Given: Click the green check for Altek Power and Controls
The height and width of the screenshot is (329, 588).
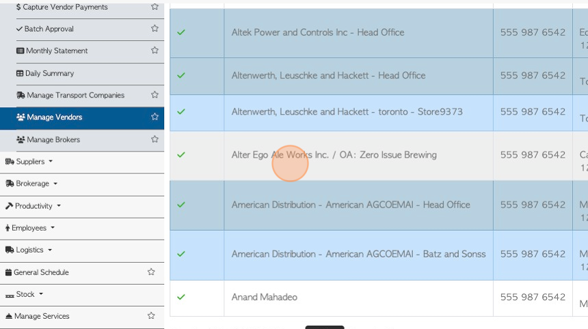Looking at the screenshot, I should tap(181, 32).
